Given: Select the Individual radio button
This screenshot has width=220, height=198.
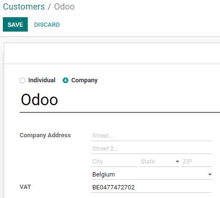Looking at the screenshot, I should point(22,80).
